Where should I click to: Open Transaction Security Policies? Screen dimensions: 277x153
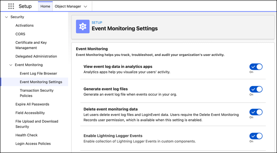(x=37, y=93)
